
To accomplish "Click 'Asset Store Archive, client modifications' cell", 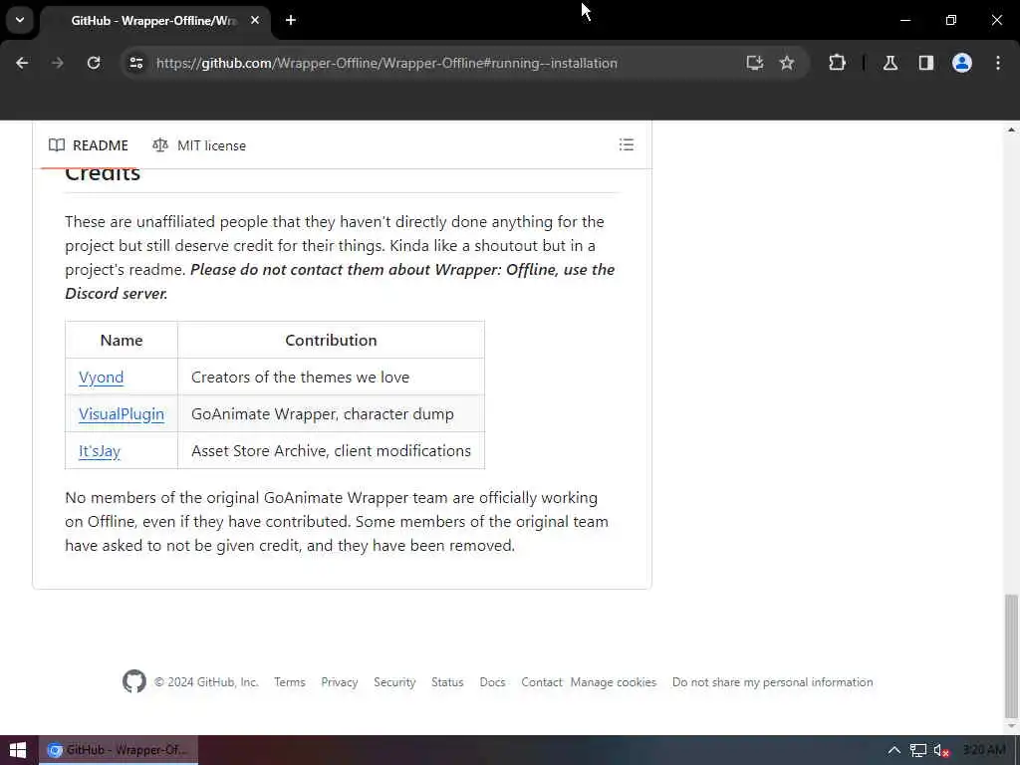I will tap(331, 451).
